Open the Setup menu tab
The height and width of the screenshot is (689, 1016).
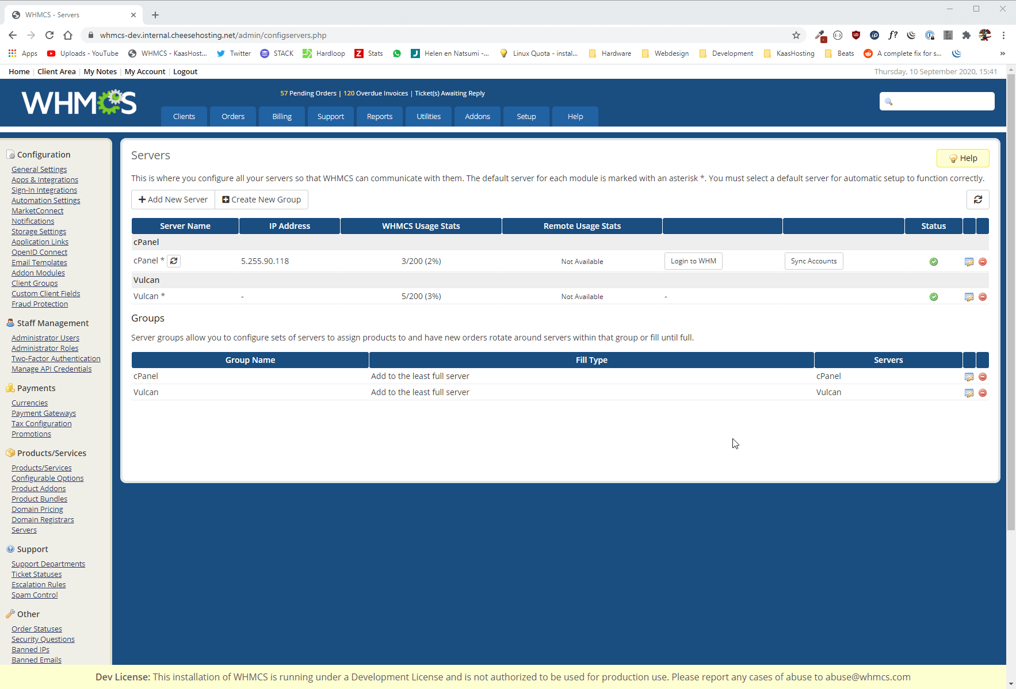pos(526,116)
